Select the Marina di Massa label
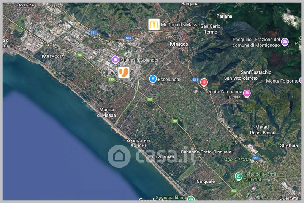Screen dimensions: 304x203 (x=106, y=112)
